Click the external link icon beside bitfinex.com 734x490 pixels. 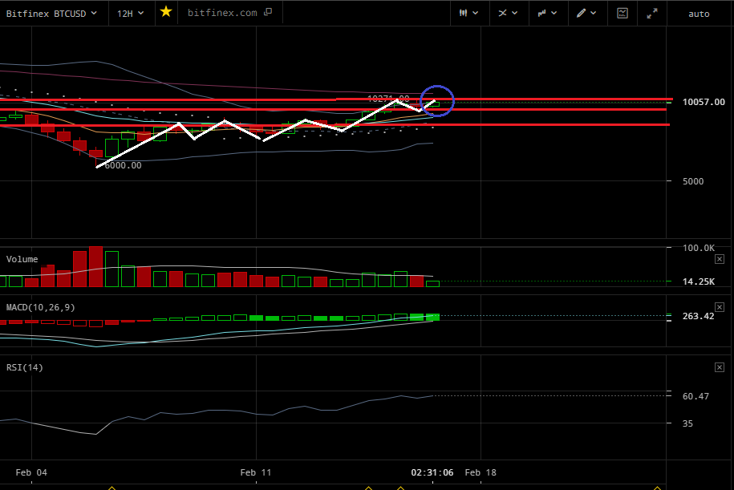(268, 12)
